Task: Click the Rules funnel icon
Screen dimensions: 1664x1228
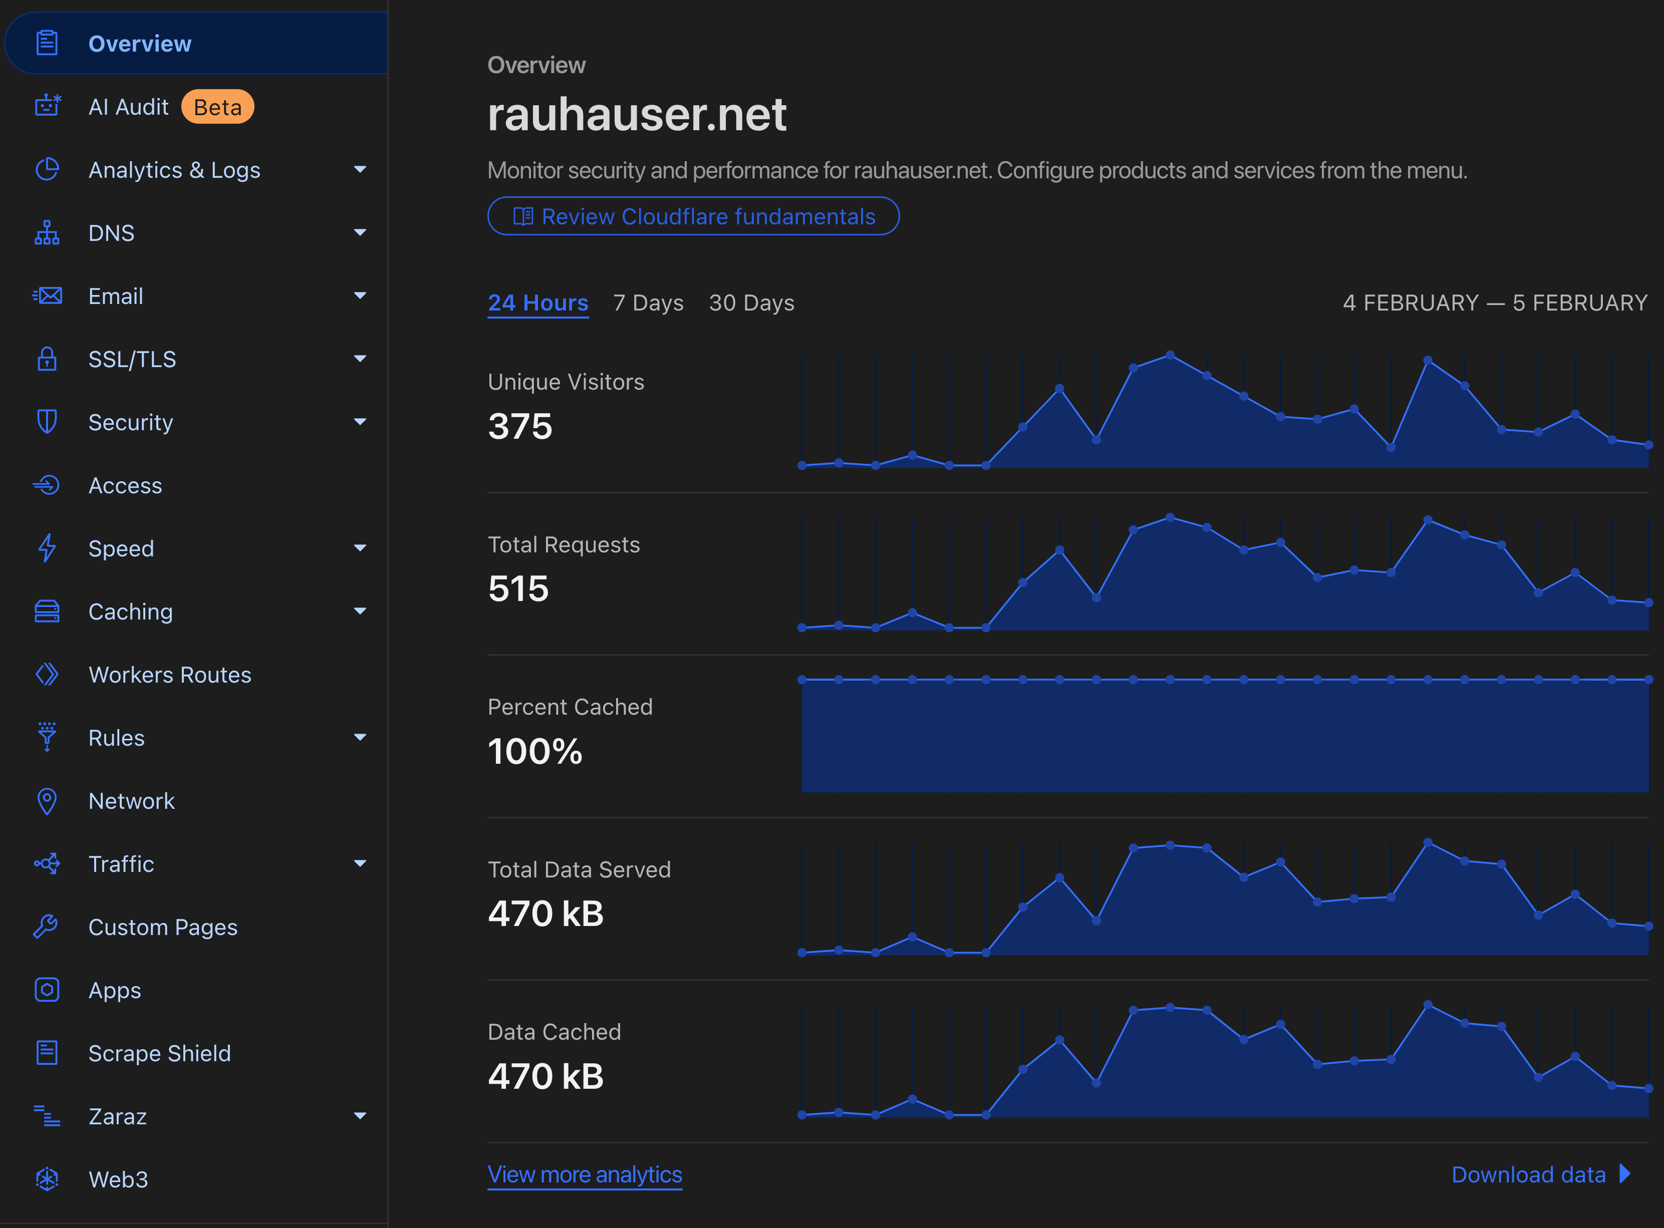Action: [x=47, y=737]
